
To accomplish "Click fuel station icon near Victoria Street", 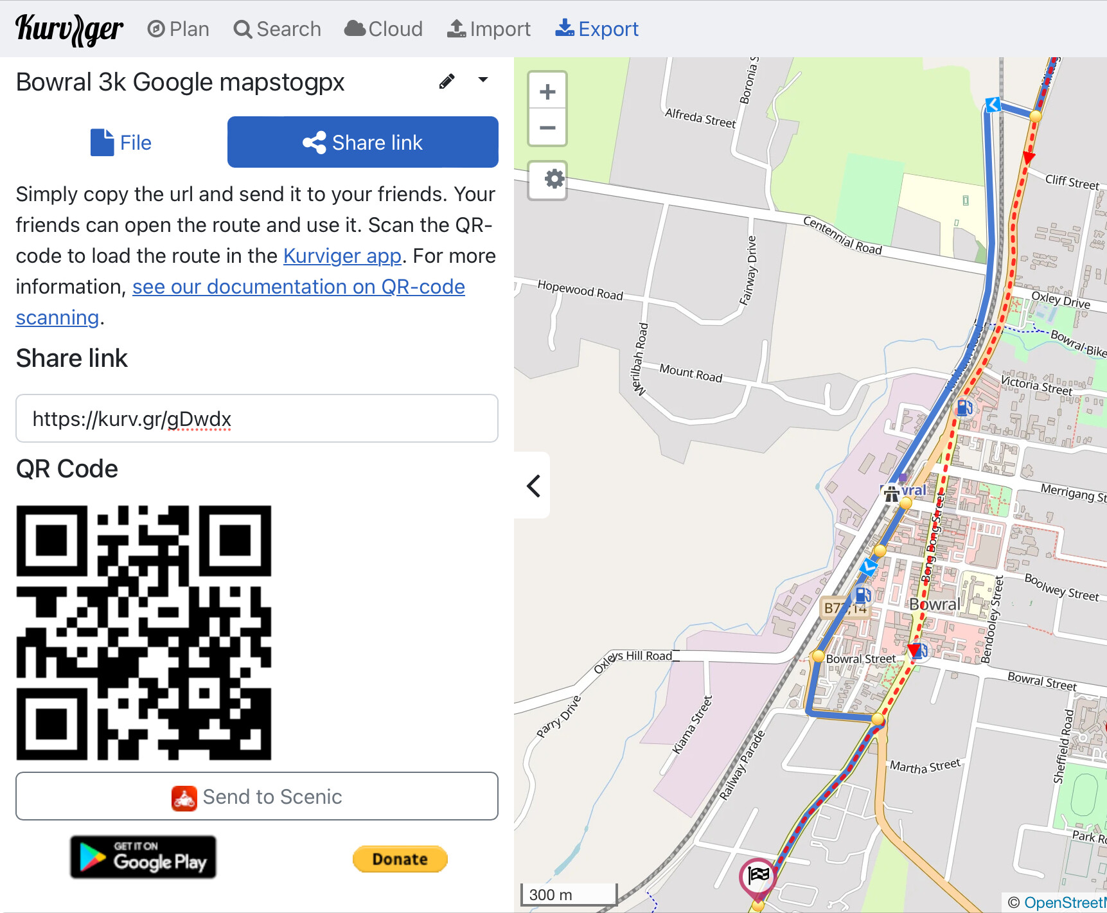I will pyautogui.click(x=964, y=407).
